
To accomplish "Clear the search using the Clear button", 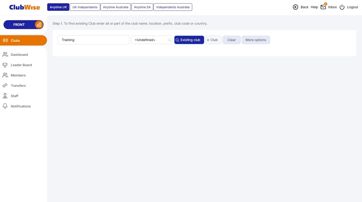I will tap(231, 40).
